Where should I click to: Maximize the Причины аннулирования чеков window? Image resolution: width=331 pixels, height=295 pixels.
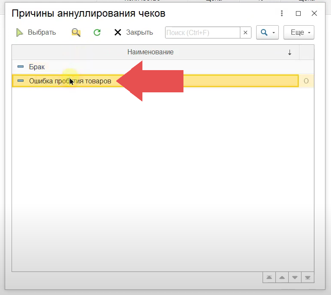[x=298, y=14]
